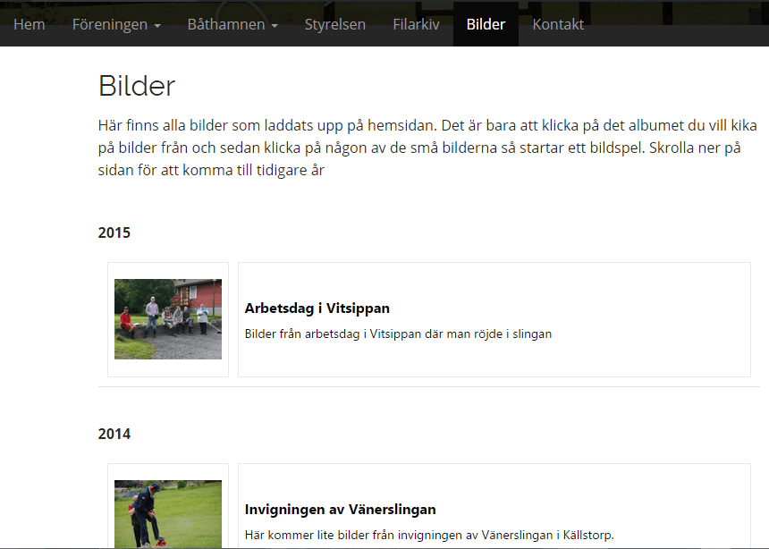Expand the Föreningen dropdown menu
769x549 pixels.
[116, 24]
